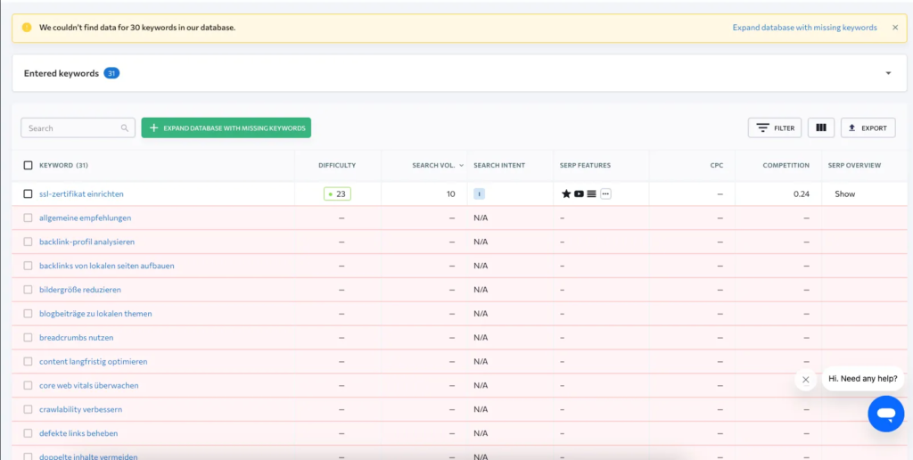Click the star reviews SERP feature icon
Screen dimensions: 913x460
[x=566, y=194]
